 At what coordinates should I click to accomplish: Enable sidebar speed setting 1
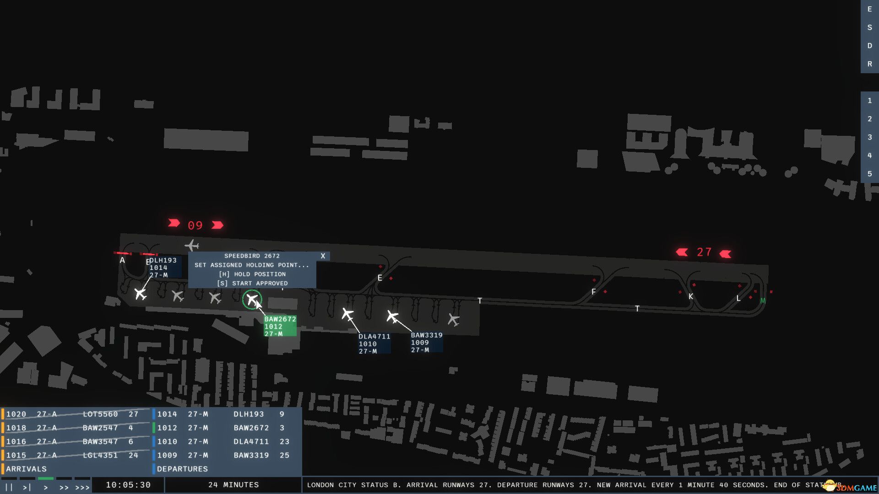pos(869,100)
